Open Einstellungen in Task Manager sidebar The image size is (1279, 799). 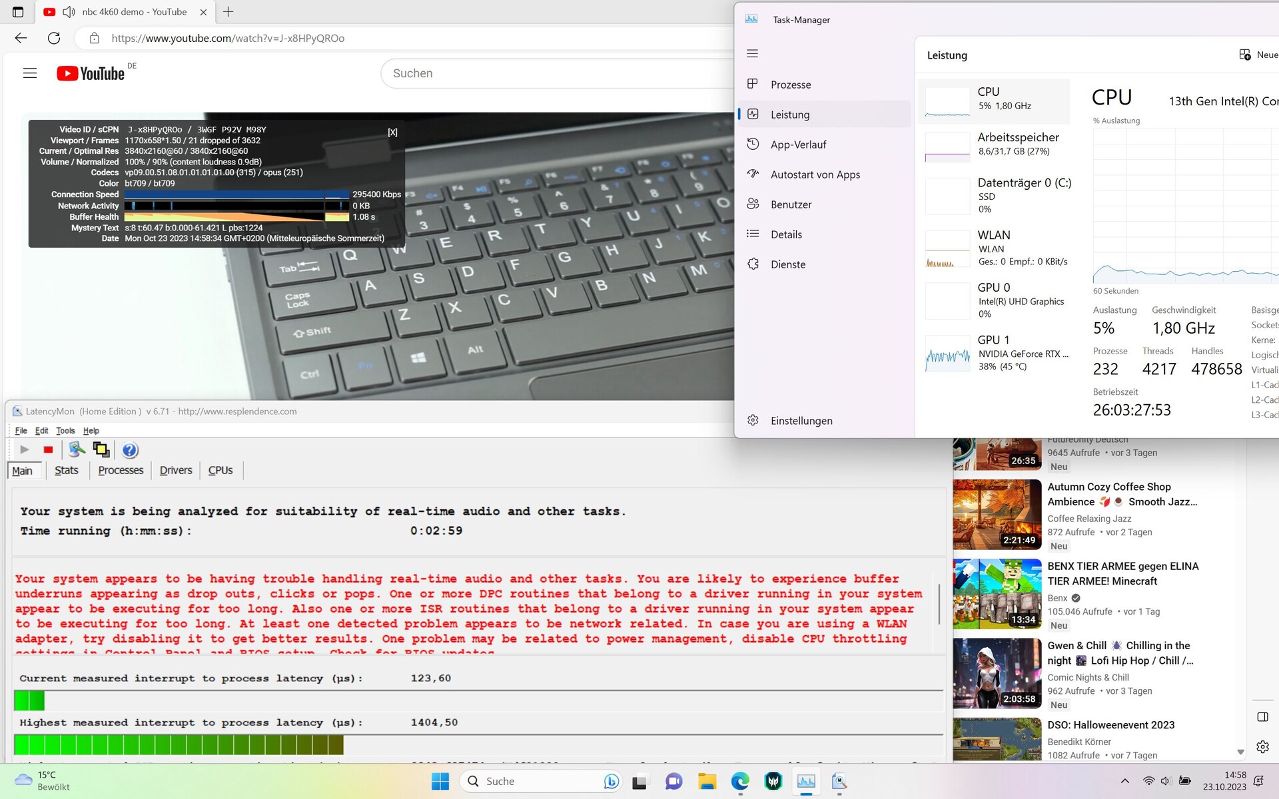(801, 421)
